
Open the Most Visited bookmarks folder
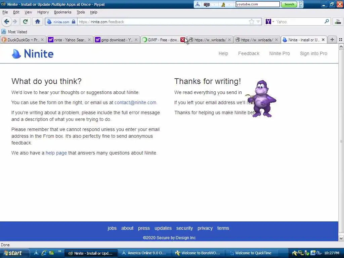pyautogui.click(x=14, y=32)
